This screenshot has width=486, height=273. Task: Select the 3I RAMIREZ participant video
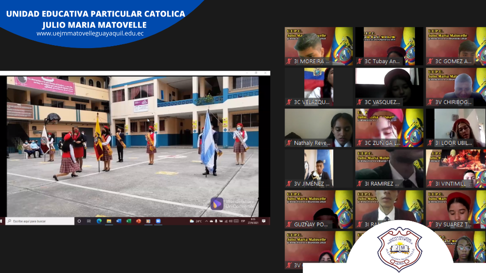(389, 169)
